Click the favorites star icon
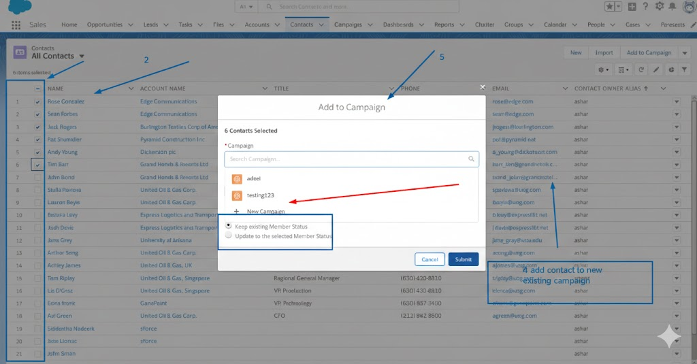Screen dimensions: 697x364 click(609, 7)
